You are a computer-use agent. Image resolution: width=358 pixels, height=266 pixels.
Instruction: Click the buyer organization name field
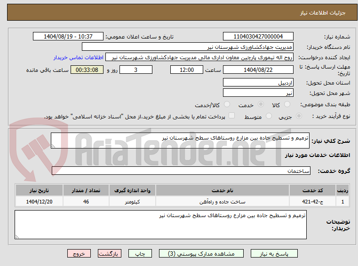coord(187,47)
